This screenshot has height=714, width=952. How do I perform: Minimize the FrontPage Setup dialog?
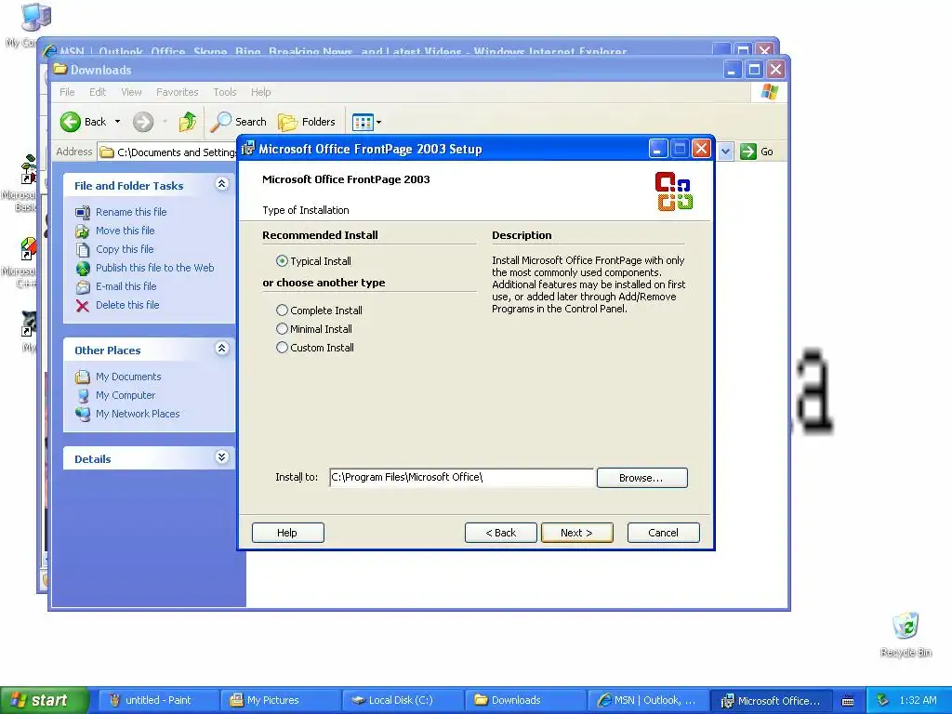pyautogui.click(x=658, y=149)
